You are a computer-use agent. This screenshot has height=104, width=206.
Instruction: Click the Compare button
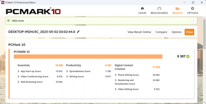(161, 32)
